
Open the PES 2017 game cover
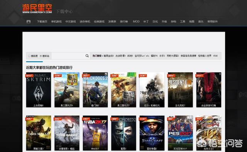(x=180, y=133)
